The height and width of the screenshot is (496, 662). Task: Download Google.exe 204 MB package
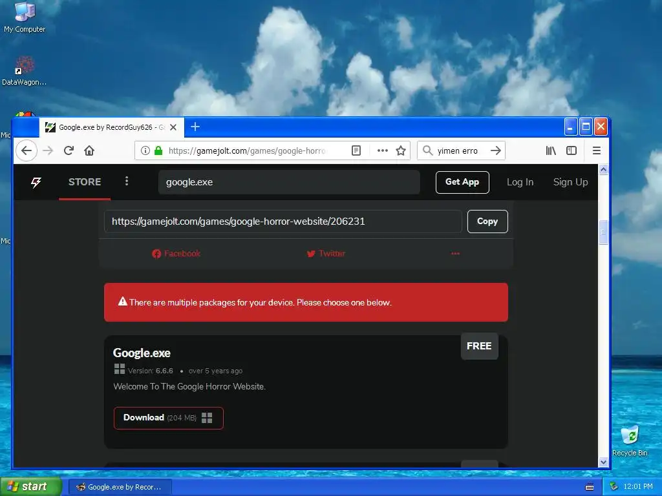tap(169, 418)
